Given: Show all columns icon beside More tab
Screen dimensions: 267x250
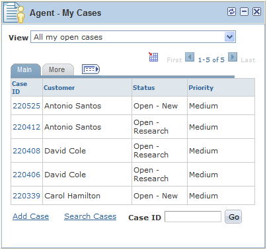Looking at the screenshot, I should 91,69.
